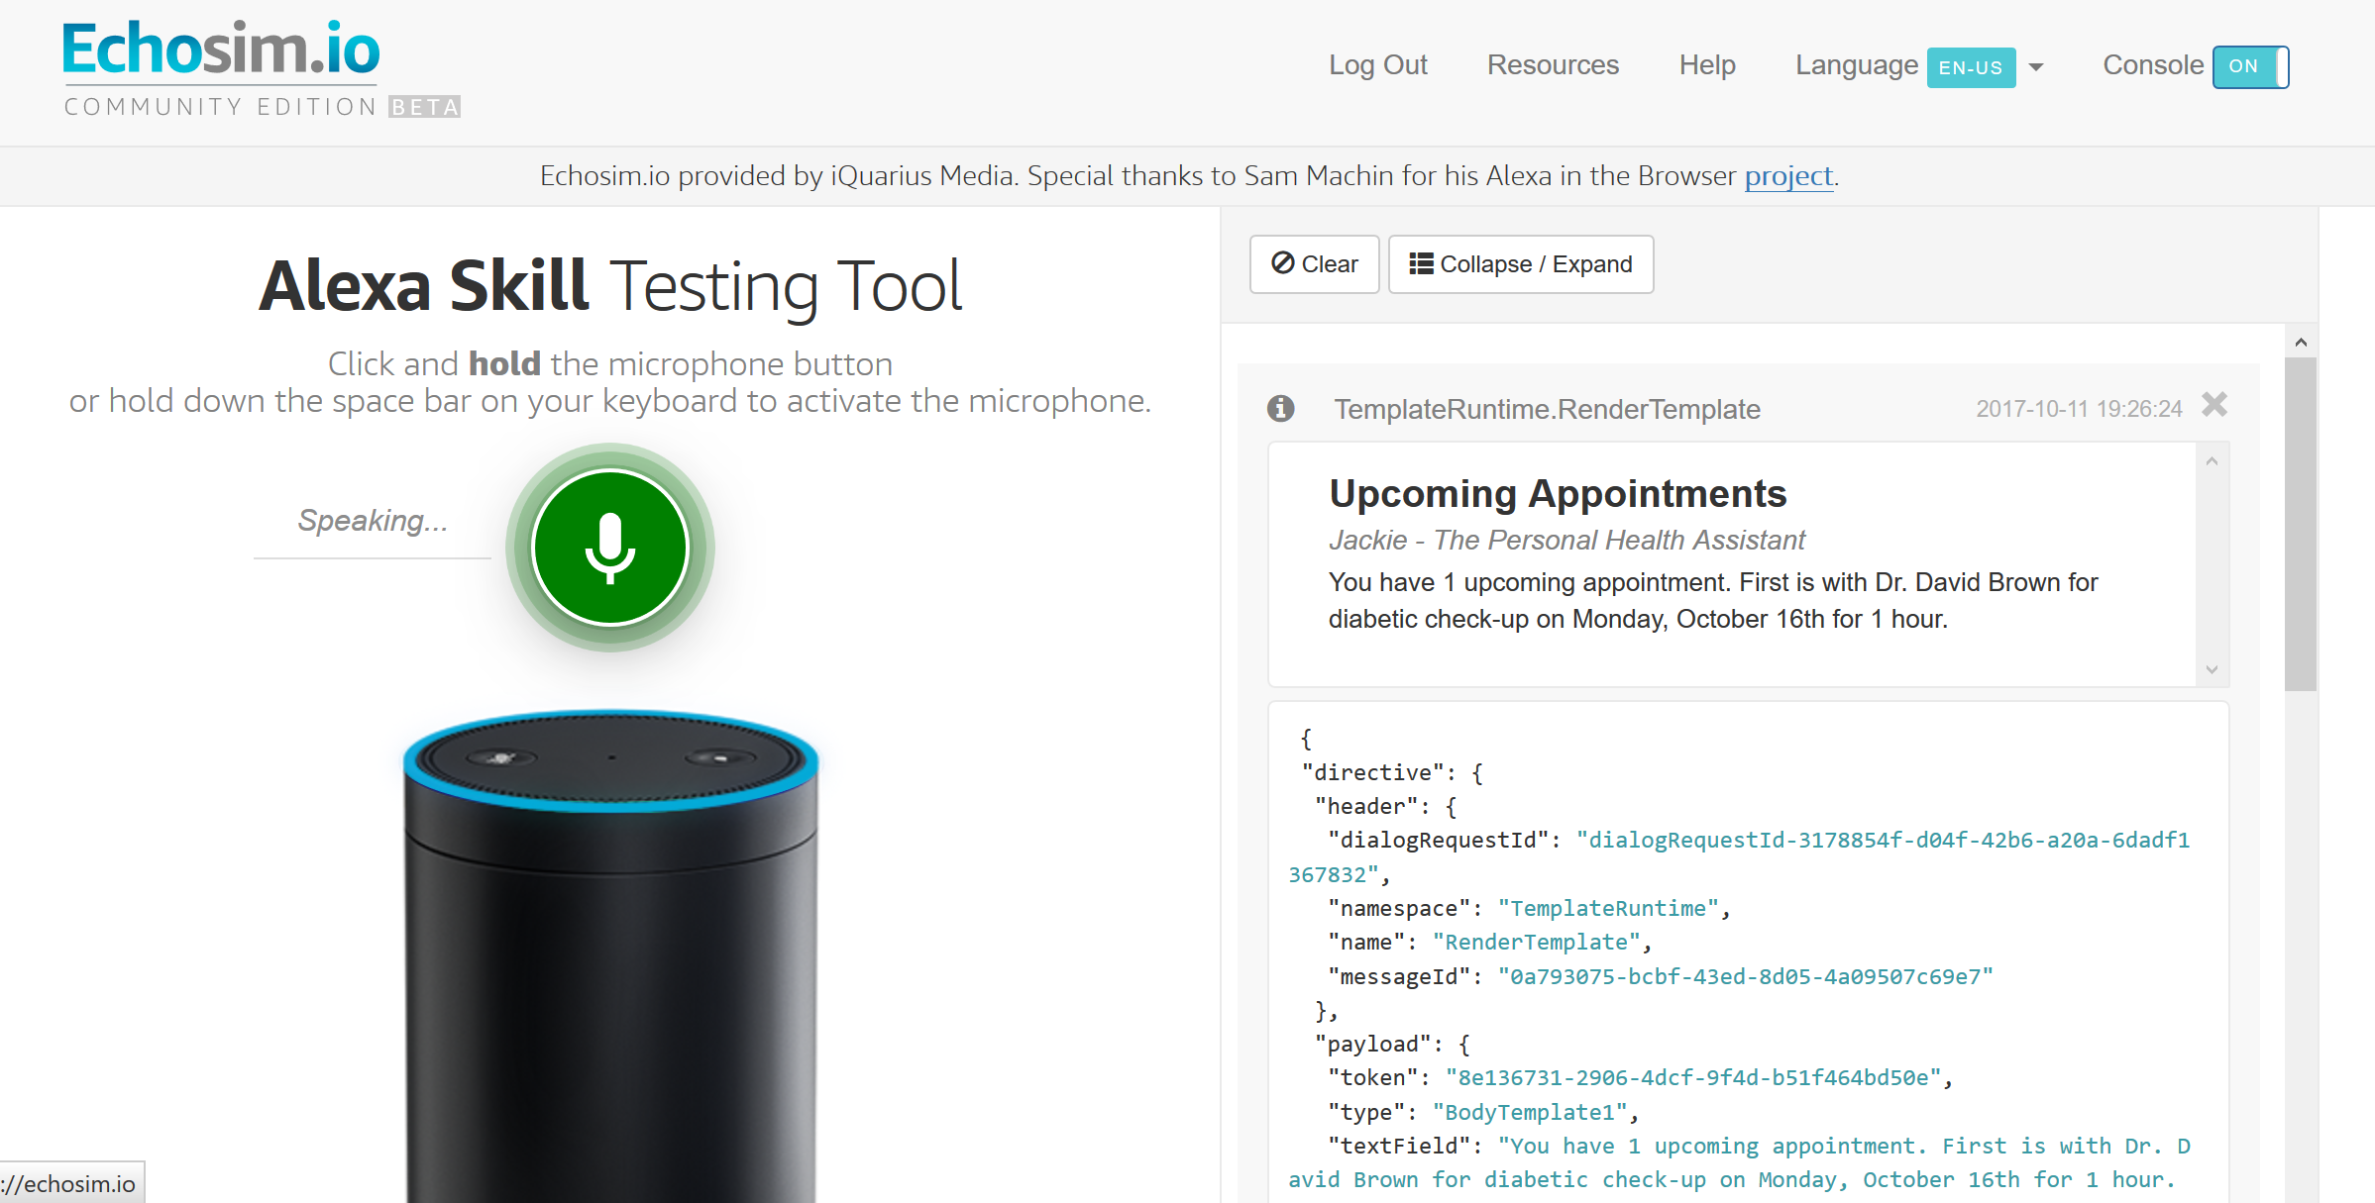2375x1203 pixels.
Task: Open the Language dropdown arrow
Action: coord(2036,67)
